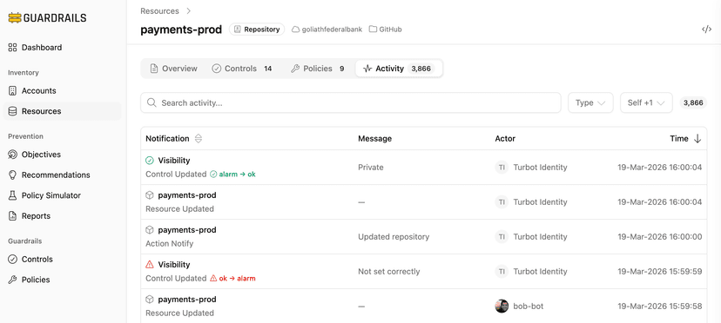This screenshot has width=721, height=323.
Task: Switch to the Policies tab
Action: coord(318,69)
